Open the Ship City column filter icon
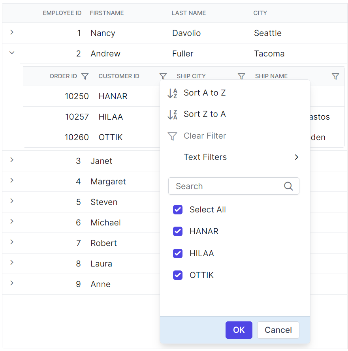The image size is (348, 351). (241, 76)
